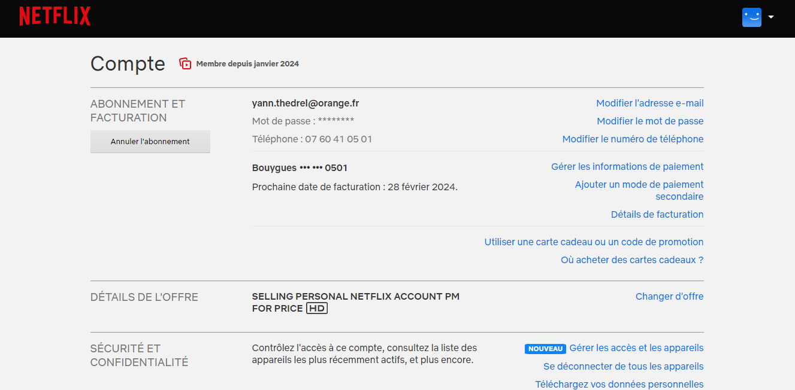Click Ajouter un mode de paiement secondaire
Screen dimensions: 795x390
(x=639, y=191)
